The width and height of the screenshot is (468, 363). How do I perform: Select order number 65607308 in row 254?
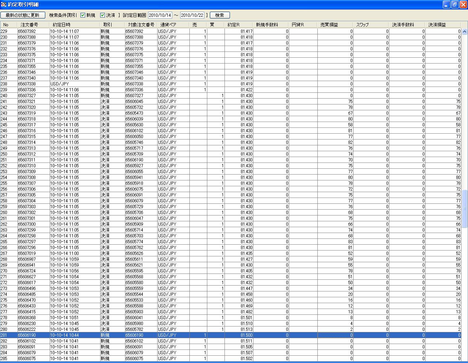(33, 177)
